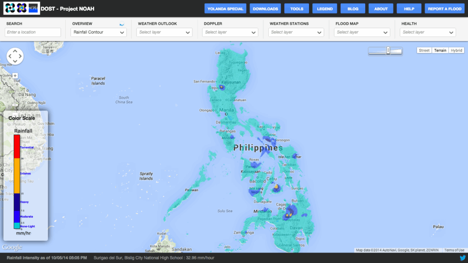Expand the Flood Map layer dropdown

click(x=362, y=32)
